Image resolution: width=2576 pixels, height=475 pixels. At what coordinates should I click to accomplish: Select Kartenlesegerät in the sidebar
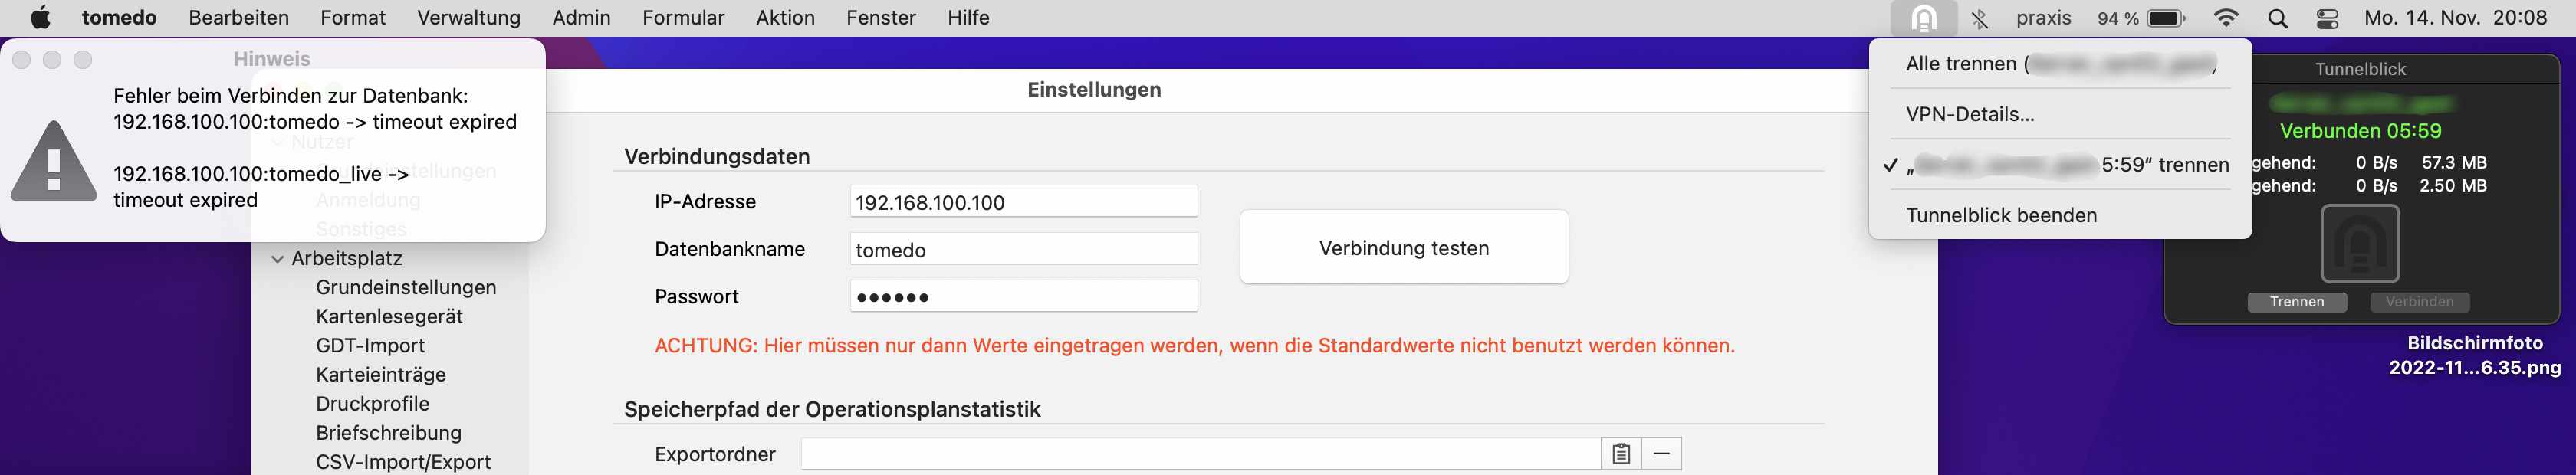pyautogui.click(x=389, y=316)
